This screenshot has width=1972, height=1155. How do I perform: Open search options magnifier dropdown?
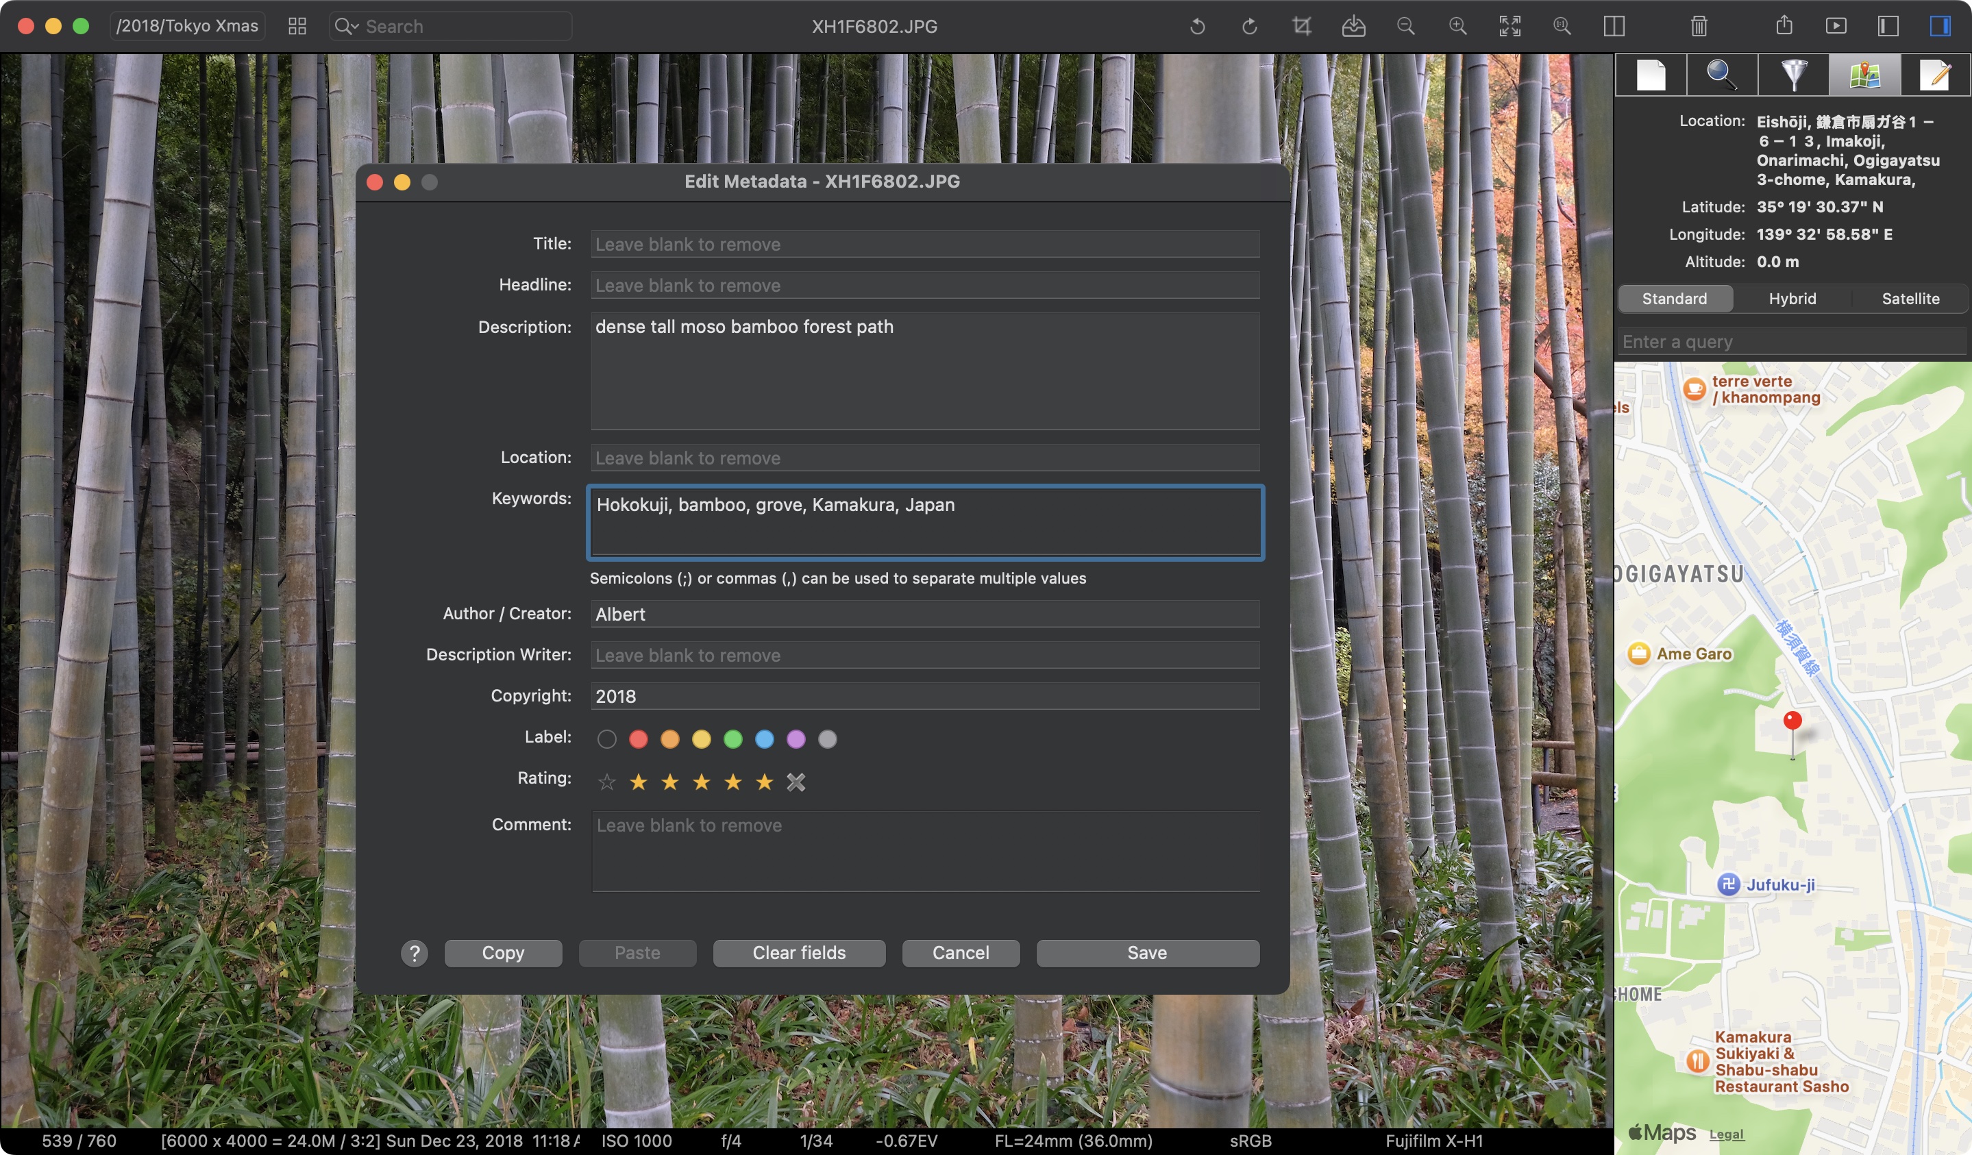pyautogui.click(x=346, y=27)
